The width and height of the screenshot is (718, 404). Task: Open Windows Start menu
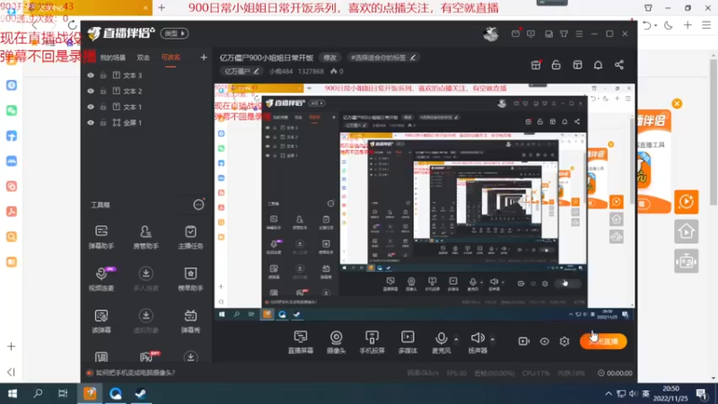[13, 393]
